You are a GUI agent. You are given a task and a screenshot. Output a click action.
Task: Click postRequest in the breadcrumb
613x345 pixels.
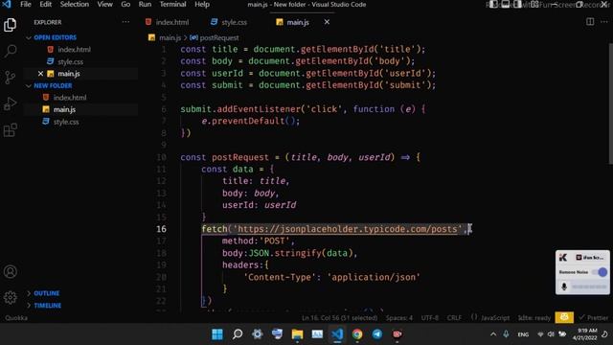pyautogui.click(x=219, y=38)
